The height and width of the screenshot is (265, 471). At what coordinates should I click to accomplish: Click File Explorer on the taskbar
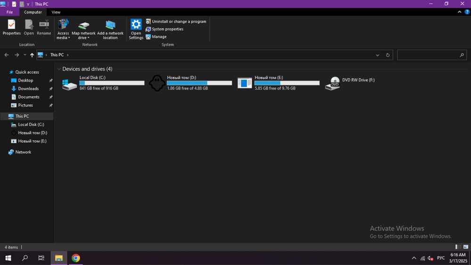[x=59, y=258]
